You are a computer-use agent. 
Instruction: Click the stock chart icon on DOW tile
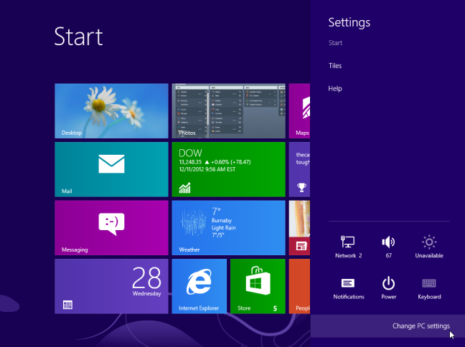tap(184, 188)
